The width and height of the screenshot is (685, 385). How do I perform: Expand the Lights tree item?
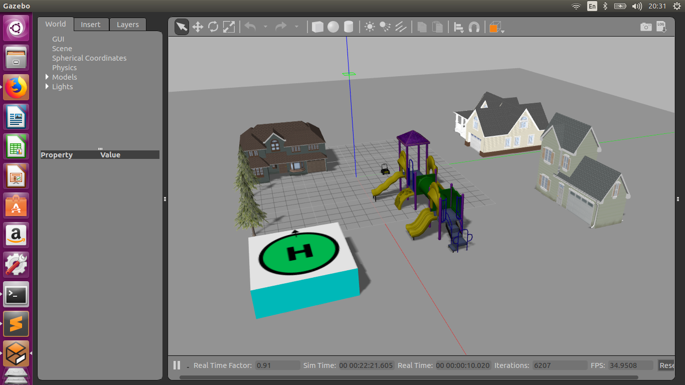tap(47, 87)
